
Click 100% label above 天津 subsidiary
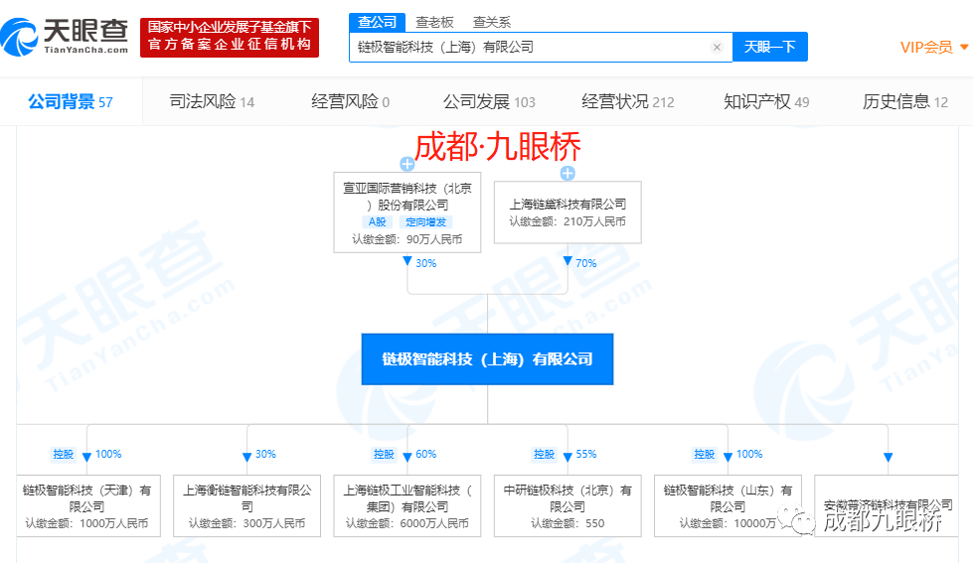[x=108, y=454]
